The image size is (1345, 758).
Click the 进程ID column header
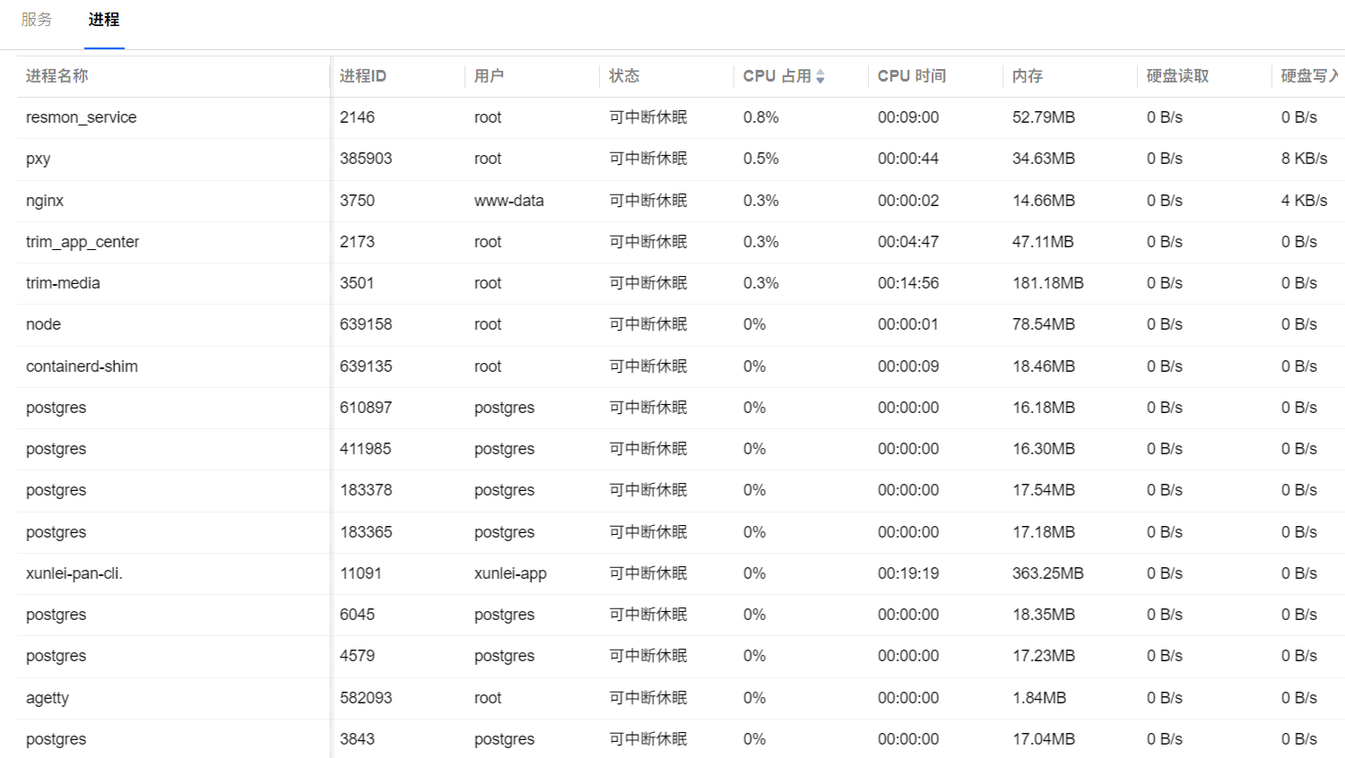[x=363, y=76]
